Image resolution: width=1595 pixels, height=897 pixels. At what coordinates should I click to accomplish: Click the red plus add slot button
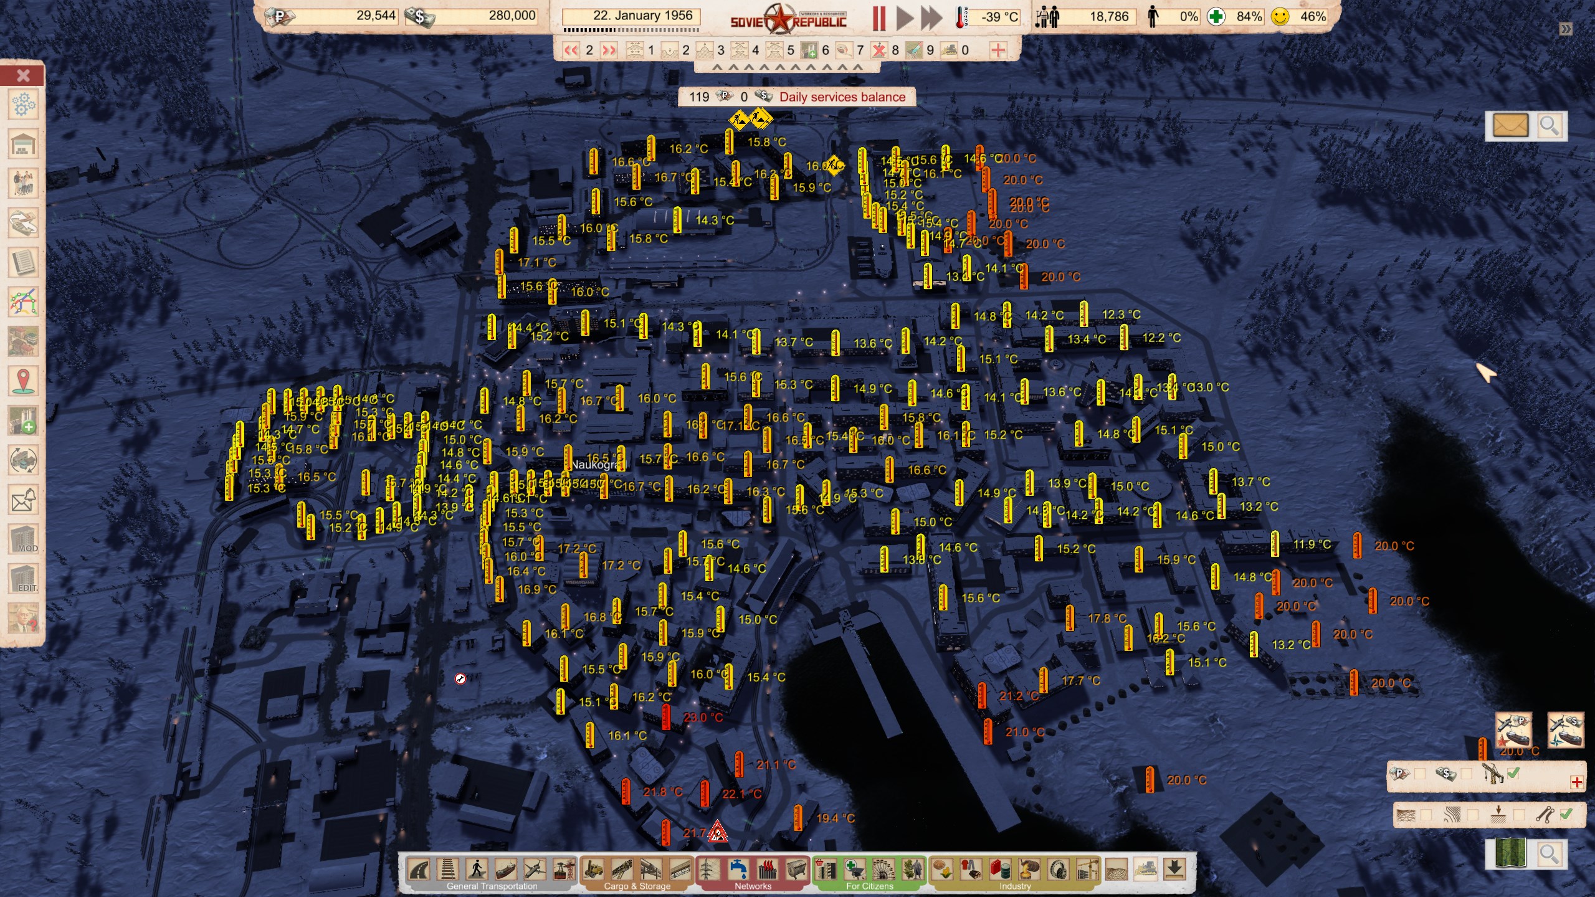pyautogui.click(x=998, y=50)
